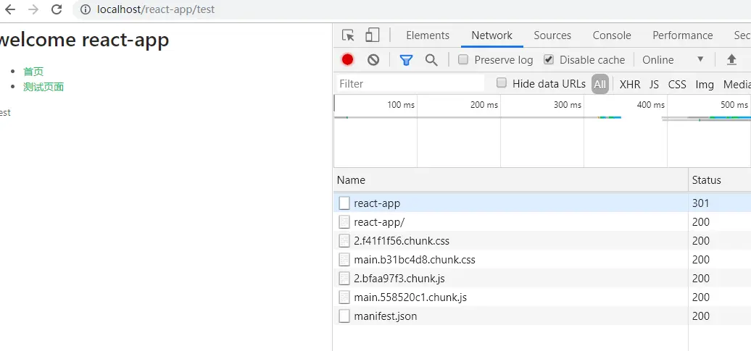This screenshot has width=751, height=351.
Task: Click the network Filter input field
Action: [x=411, y=84]
